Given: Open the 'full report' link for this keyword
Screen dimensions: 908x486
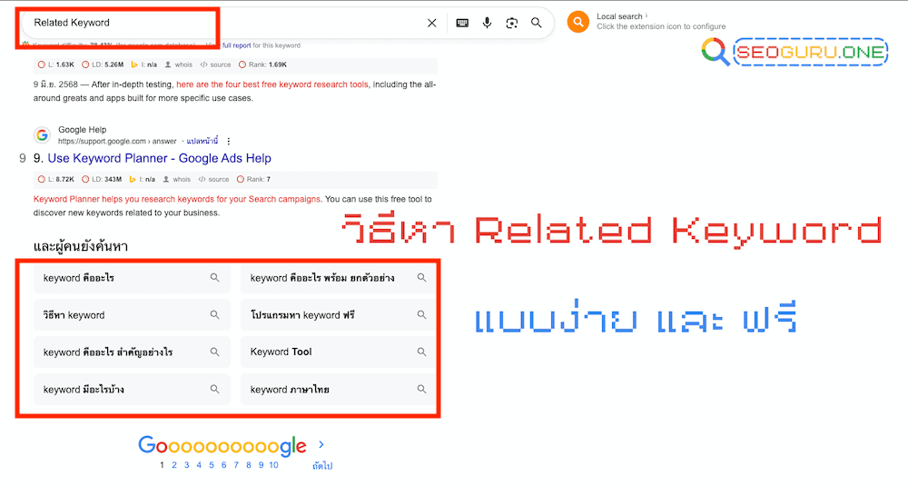Looking at the screenshot, I should tap(236, 45).
